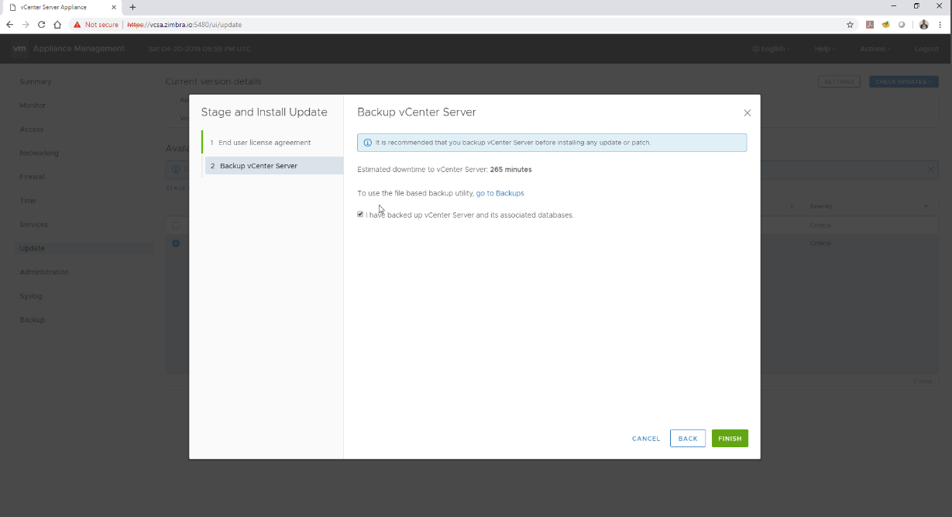Select step 2 Backup vCenter Server

pyautogui.click(x=273, y=166)
